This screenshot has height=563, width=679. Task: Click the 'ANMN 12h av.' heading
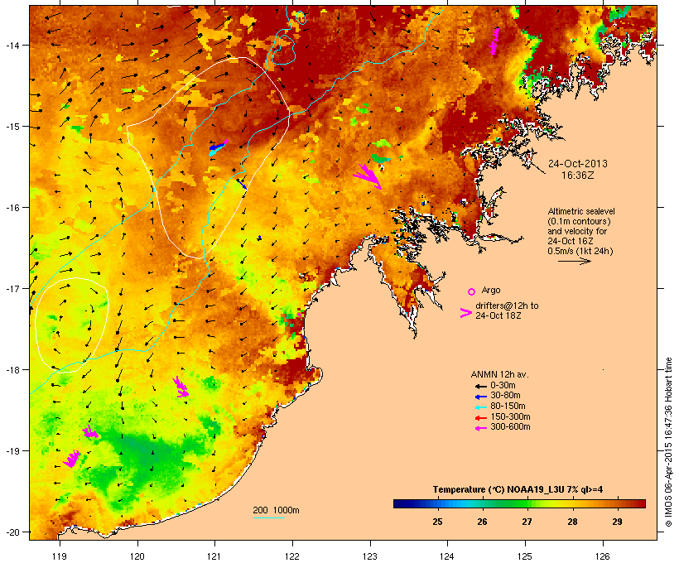[x=499, y=374]
